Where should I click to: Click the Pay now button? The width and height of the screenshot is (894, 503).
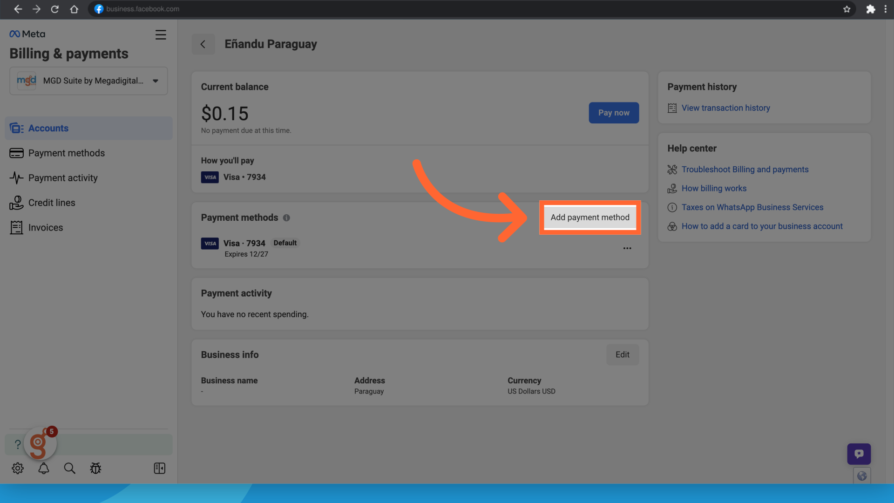(x=613, y=113)
